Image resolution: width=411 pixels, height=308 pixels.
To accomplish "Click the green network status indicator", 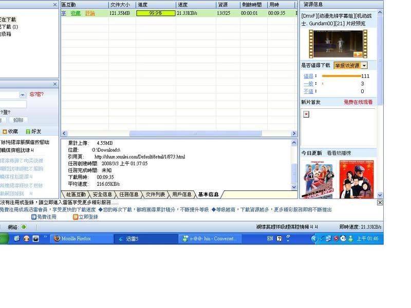I will [x=24, y=227].
